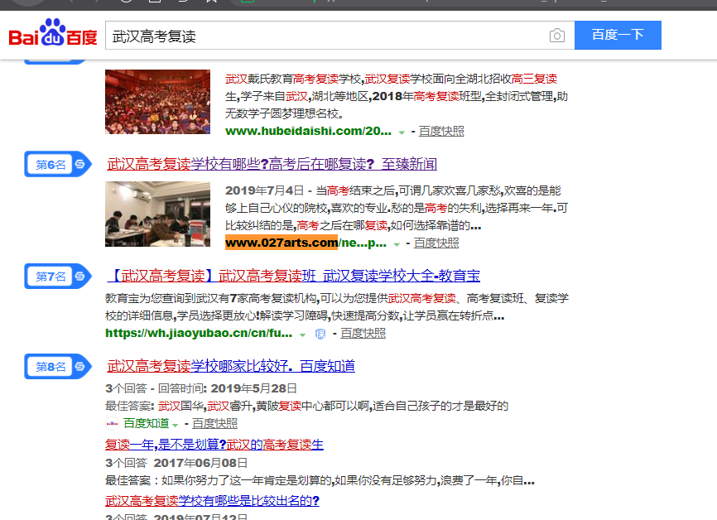Click text 回答时间: 2019年5月28日
Image resolution: width=717 pixels, height=520 pixels.
click(x=228, y=388)
